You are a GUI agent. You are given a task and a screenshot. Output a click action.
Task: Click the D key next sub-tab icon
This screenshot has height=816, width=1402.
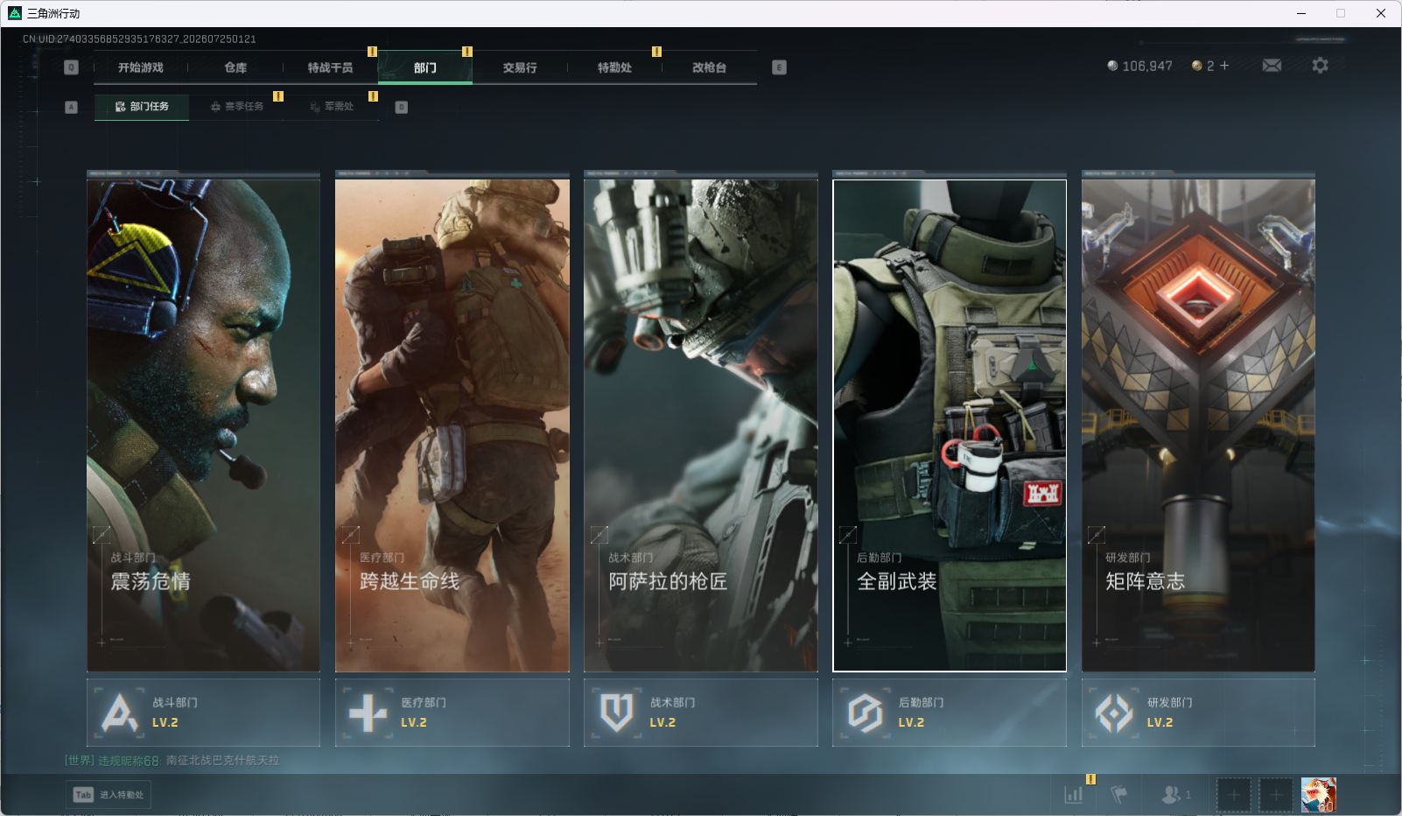point(402,107)
